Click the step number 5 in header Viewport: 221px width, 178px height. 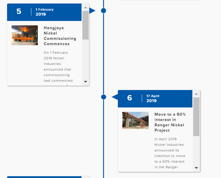coord(19,11)
